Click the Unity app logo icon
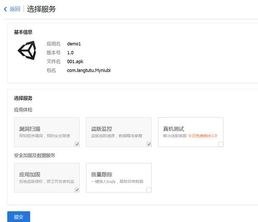The width and height of the screenshot is (258, 222). [x=27, y=50]
